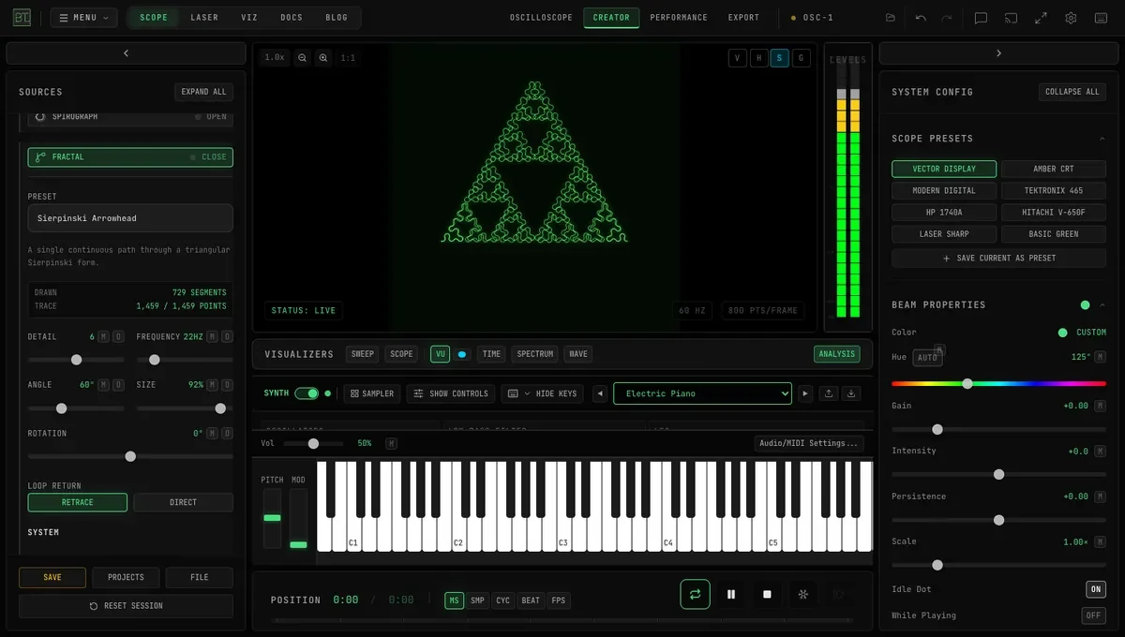Toggle the SYNTH switch
This screenshot has width=1125, height=637.
click(307, 393)
